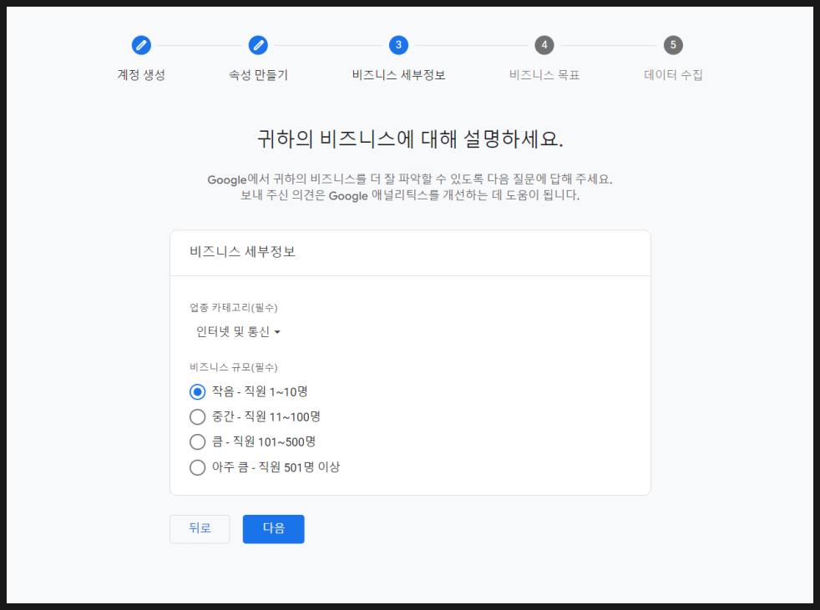Click the 업종 카테고리(필수) field label
This screenshot has height=610, width=820.
click(233, 307)
